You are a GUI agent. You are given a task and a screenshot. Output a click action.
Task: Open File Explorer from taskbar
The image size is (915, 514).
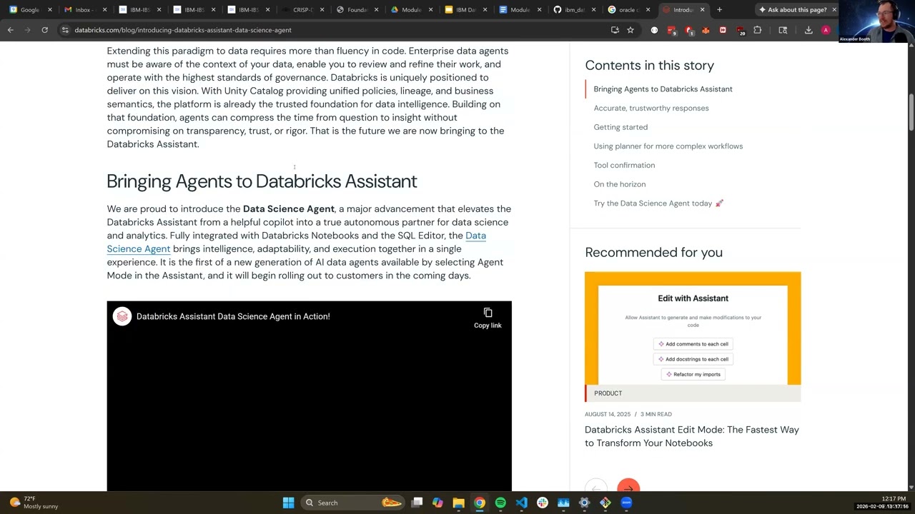459,503
